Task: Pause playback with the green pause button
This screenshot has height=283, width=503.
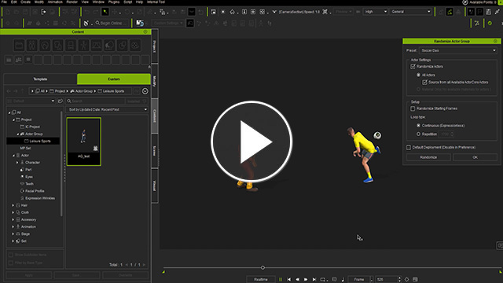Action: 281,280
